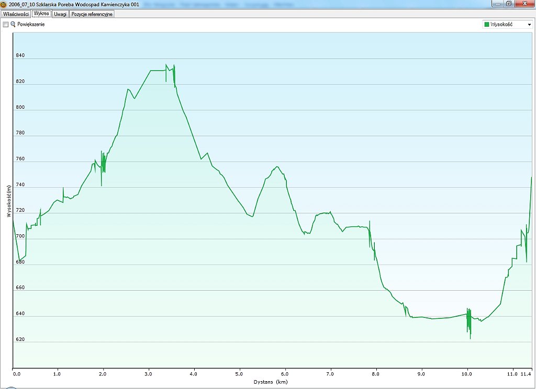The height and width of the screenshot is (389, 536).
Task: Go to the Pozycje referencyjne tab
Action: 92,14
